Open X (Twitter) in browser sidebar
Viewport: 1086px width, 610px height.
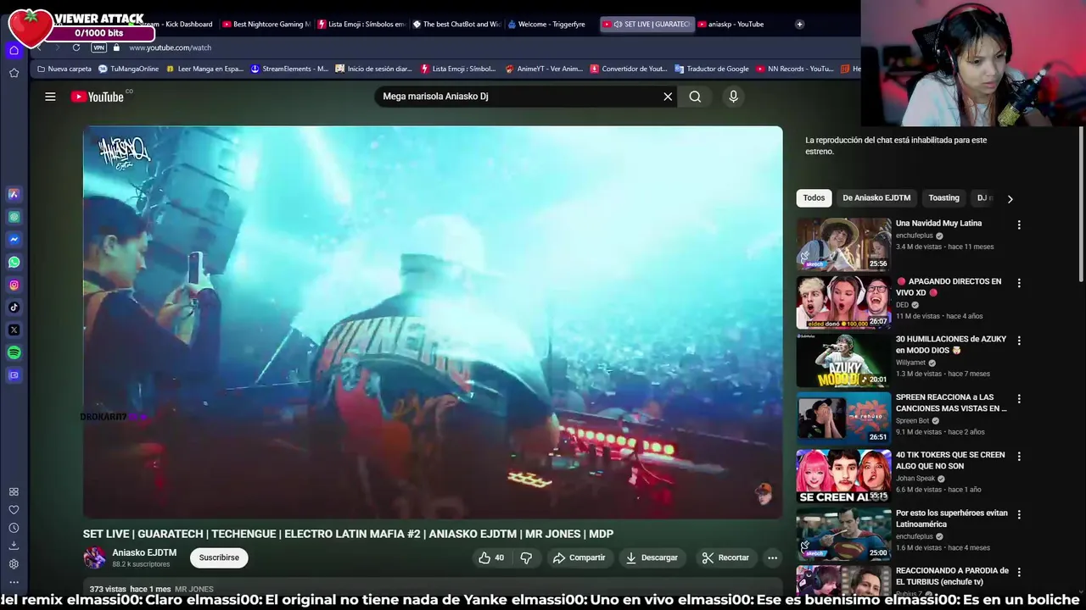pyautogui.click(x=14, y=330)
